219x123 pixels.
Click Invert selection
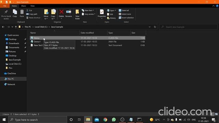click(x=126, y=18)
